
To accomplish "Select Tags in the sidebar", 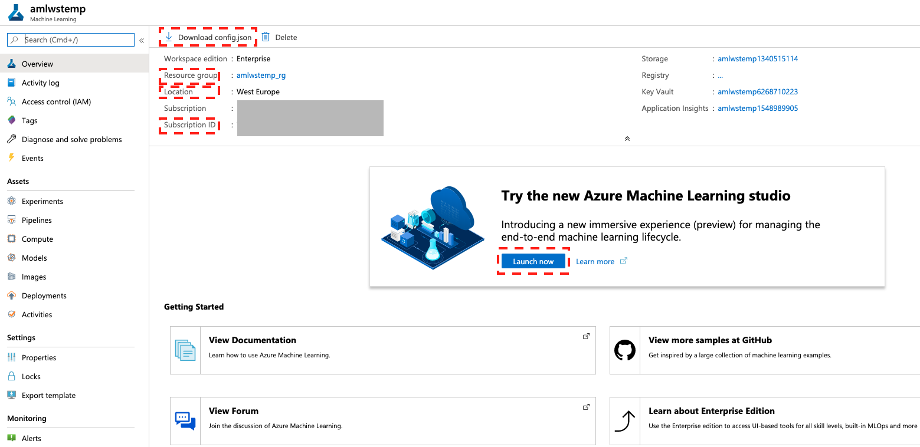I will click(x=74, y=120).
